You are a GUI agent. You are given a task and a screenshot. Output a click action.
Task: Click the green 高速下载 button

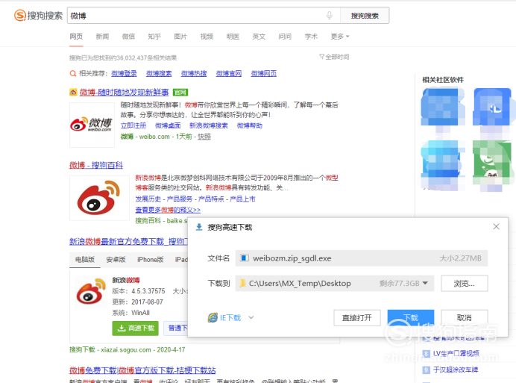pyautogui.click(x=135, y=328)
